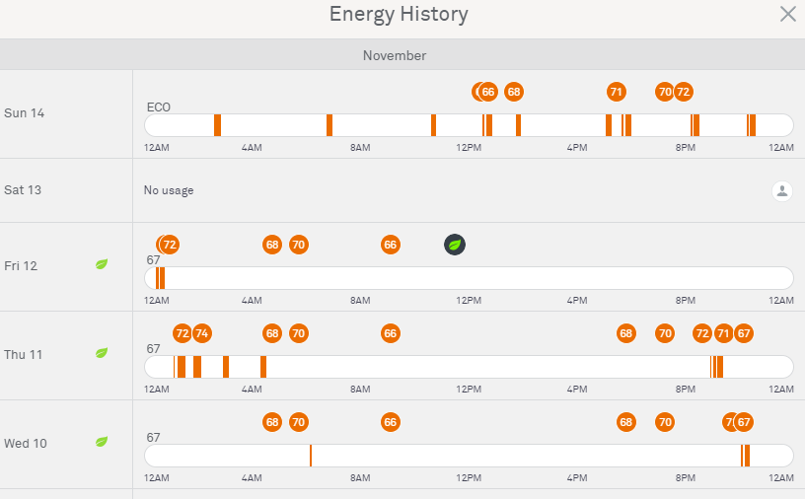The image size is (805, 499).
Task: Click the green leaf next to Thu 11
Action: (x=102, y=353)
